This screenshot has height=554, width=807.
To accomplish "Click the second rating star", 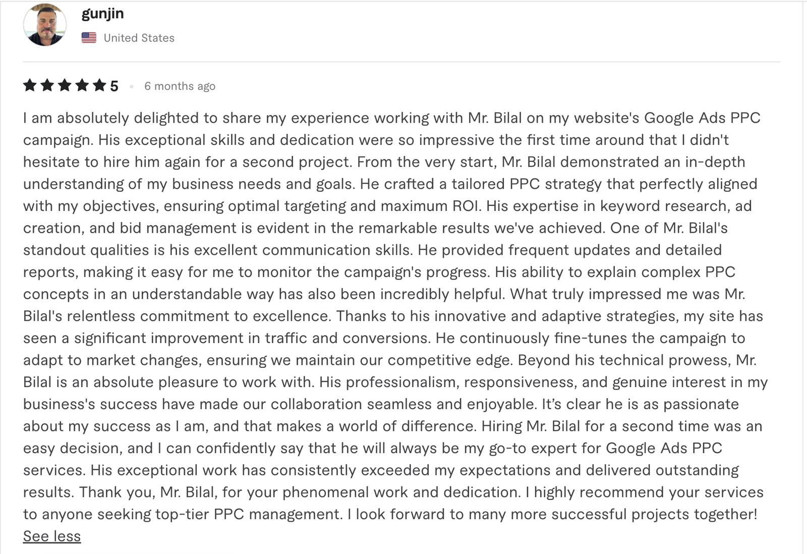I will [x=47, y=85].
